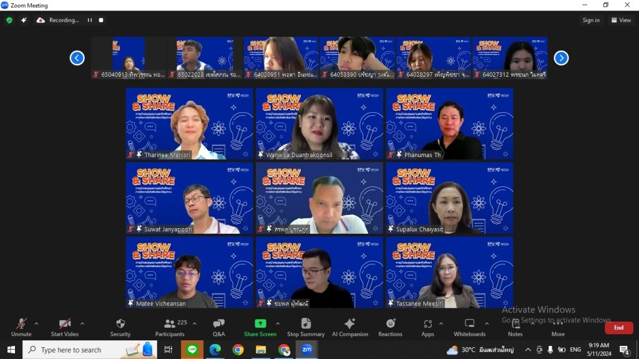Open Whiteboards
Image resolution: width=639 pixels, height=359 pixels.
(x=469, y=328)
